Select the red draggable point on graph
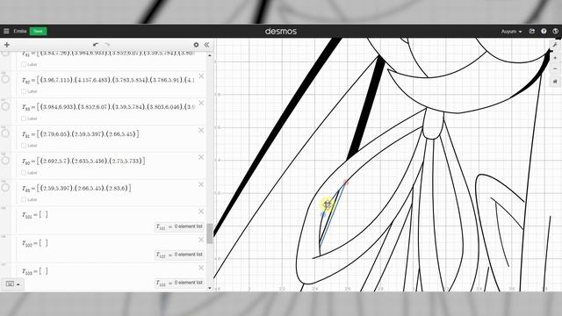Image resolution: width=562 pixels, height=316 pixels. (345, 183)
